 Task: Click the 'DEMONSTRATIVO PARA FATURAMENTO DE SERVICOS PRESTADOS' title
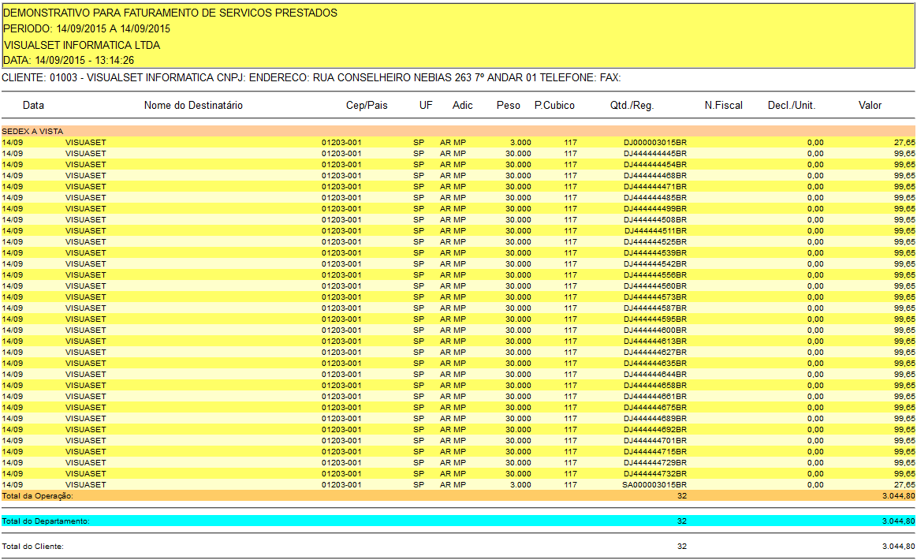coord(170,13)
